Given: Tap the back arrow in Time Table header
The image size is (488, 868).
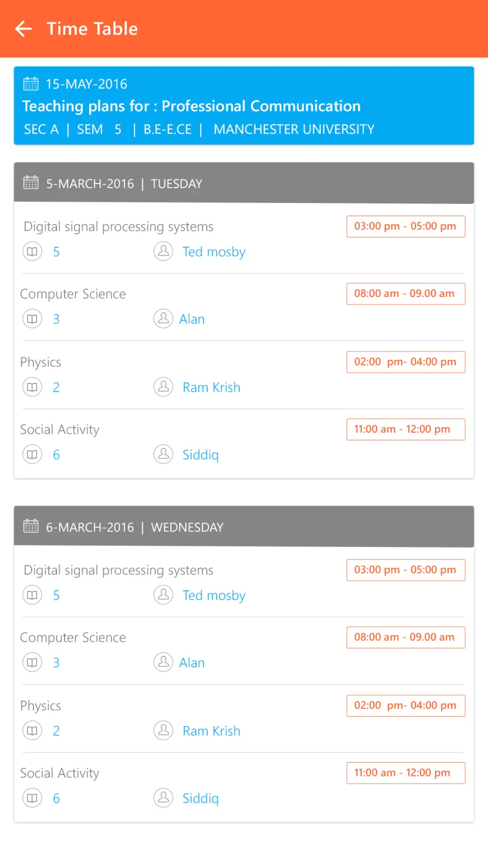Looking at the screenshot, I should [24, 29].
